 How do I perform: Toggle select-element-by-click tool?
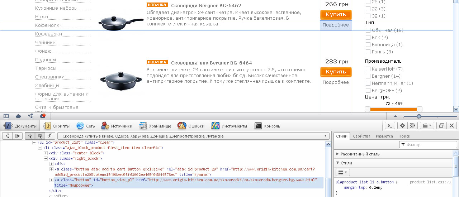[x=30, y=136]
